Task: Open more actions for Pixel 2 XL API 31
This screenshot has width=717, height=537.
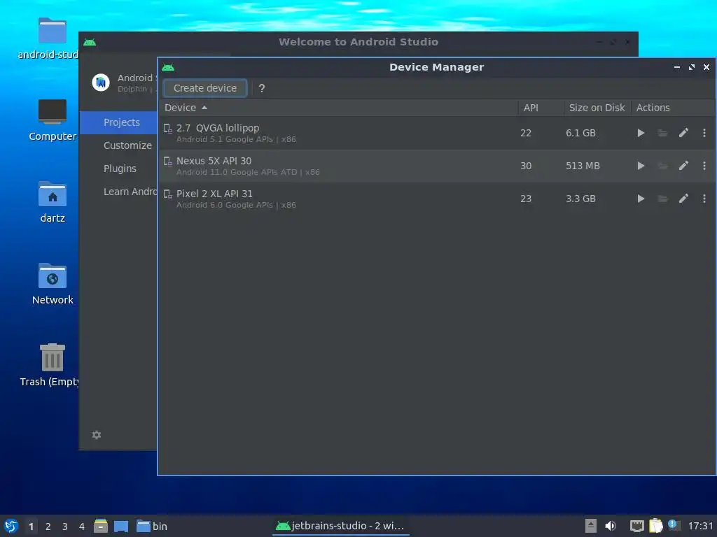Action: pos(704,199)
